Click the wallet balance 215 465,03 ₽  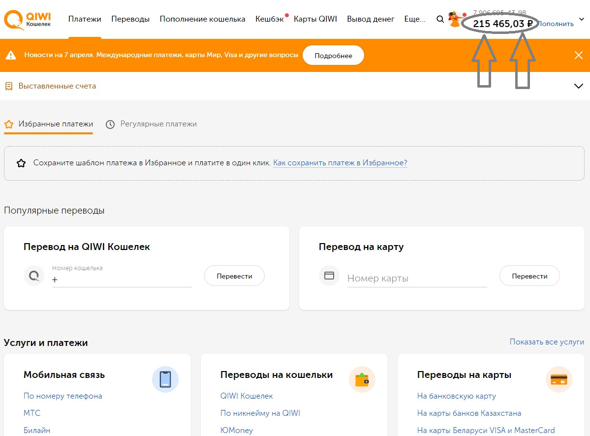[x=503, y=24]
